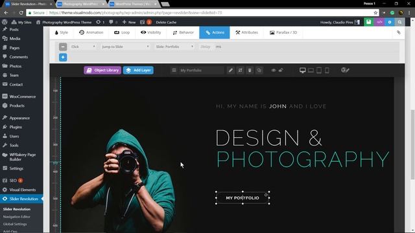The height and width of the screenshot is (233, 415).
Task: Delete the selected layer with the trash icon
Action: point(250,71)
